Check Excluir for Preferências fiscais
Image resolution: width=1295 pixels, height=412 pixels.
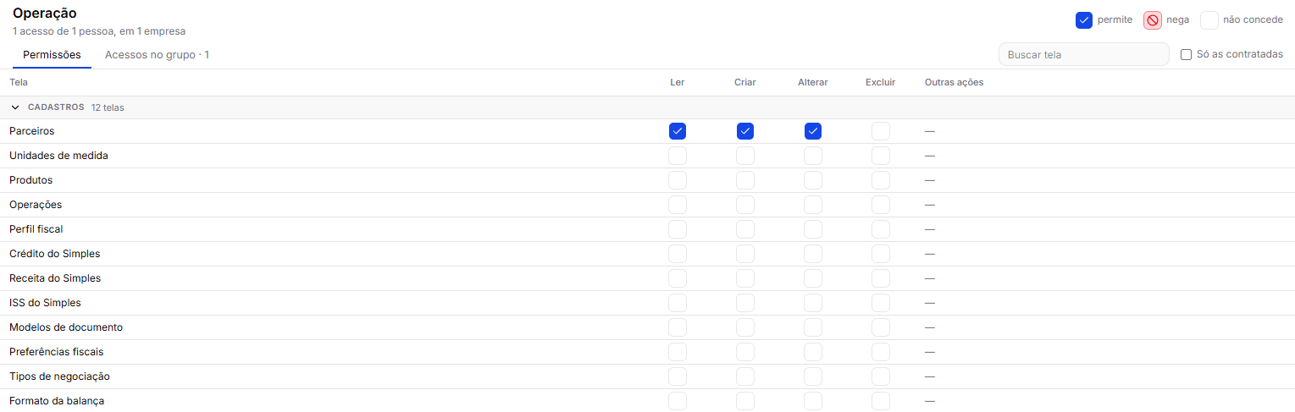(881, 352)
